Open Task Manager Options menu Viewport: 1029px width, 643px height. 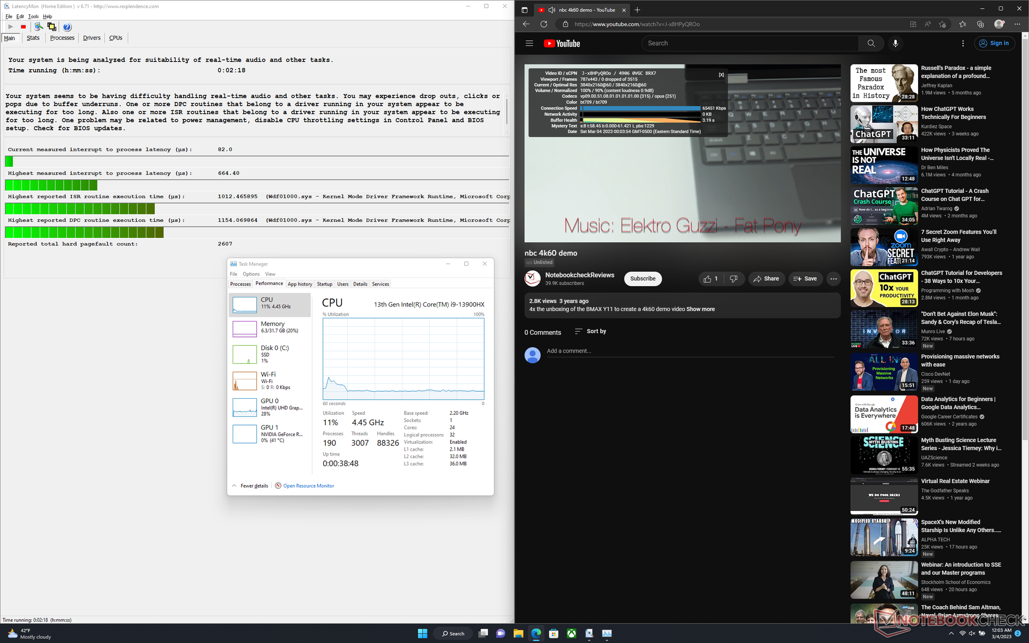click(251, 274)
